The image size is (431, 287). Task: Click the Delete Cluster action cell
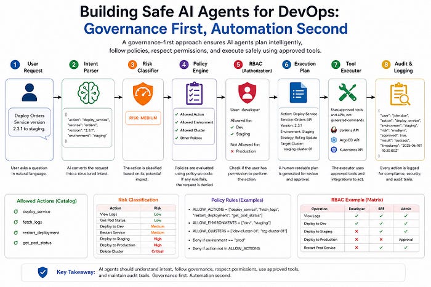click(x=111, y=251)
